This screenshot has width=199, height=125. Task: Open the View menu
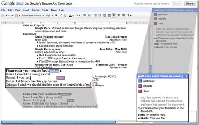[17, 10]
